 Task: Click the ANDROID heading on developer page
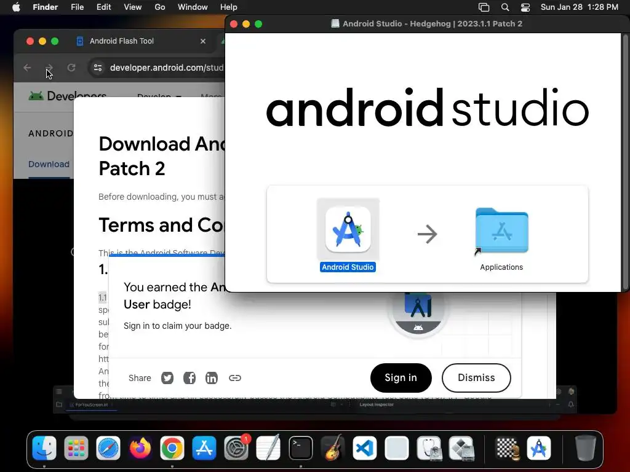point(50,133)
